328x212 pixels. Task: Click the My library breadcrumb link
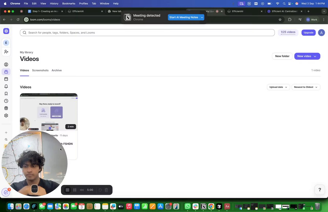pyautogui.click(x=26, y=52)
